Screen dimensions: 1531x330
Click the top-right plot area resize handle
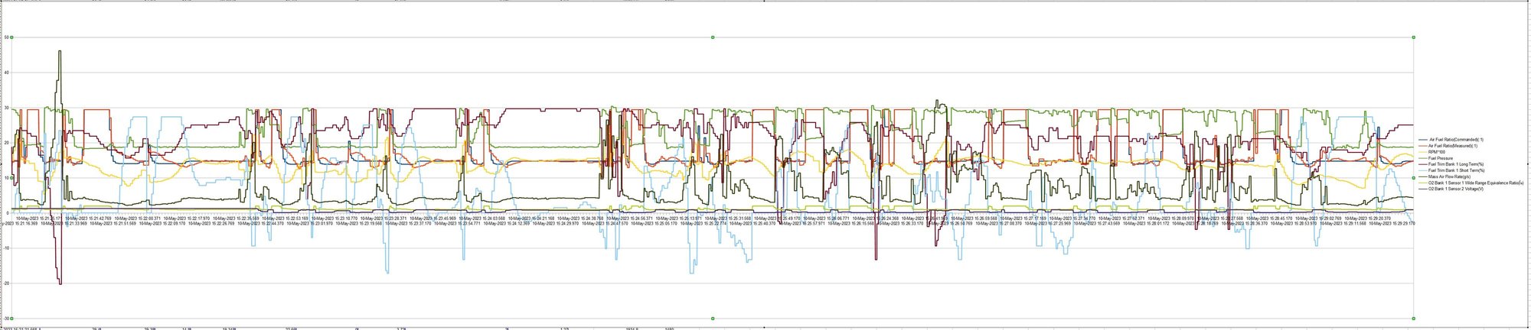1413,37
